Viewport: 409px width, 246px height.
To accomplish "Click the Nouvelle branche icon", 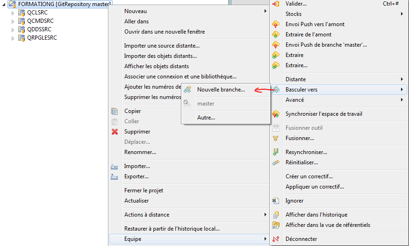I will coord(187,89).
